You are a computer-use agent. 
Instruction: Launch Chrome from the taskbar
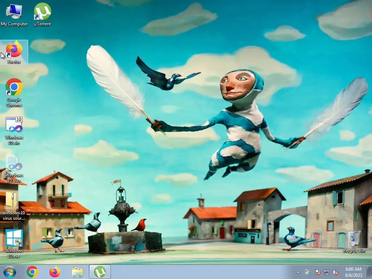32,272
